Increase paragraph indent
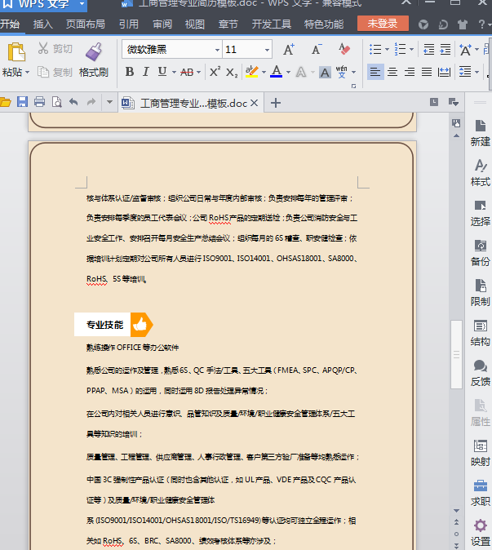Image resolution: width=492 pixels, height=550 pixels. pos(445,50)
